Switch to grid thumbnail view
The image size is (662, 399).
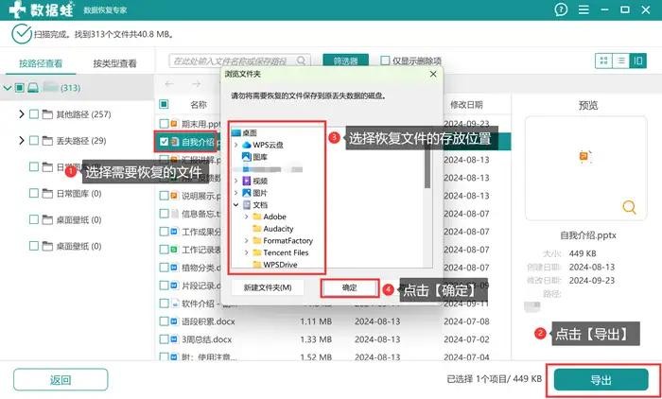603,61
